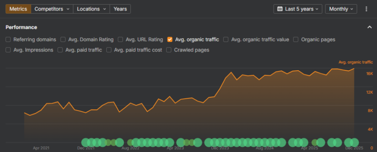Enable the Avg. Domain Rating checkbox
This screenshot has height=152, width=377.
(x=63, y=39)
